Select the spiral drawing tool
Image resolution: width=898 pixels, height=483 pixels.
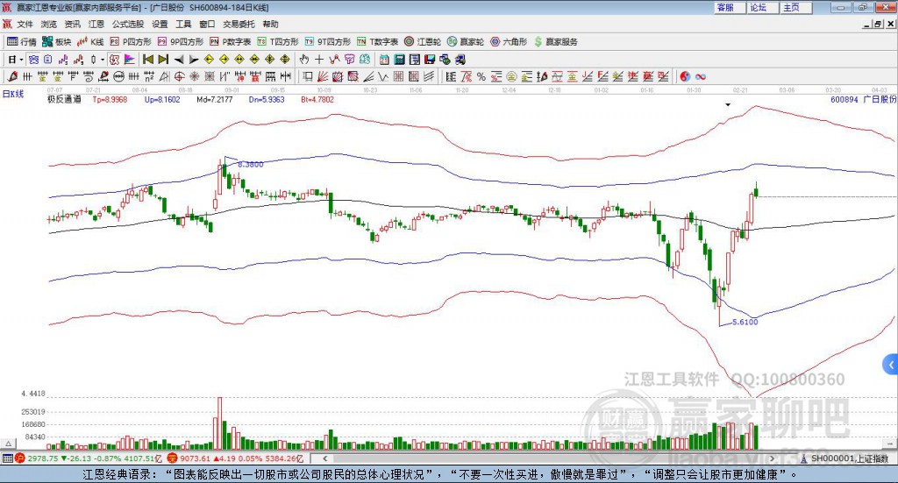(x=89, y=76)
